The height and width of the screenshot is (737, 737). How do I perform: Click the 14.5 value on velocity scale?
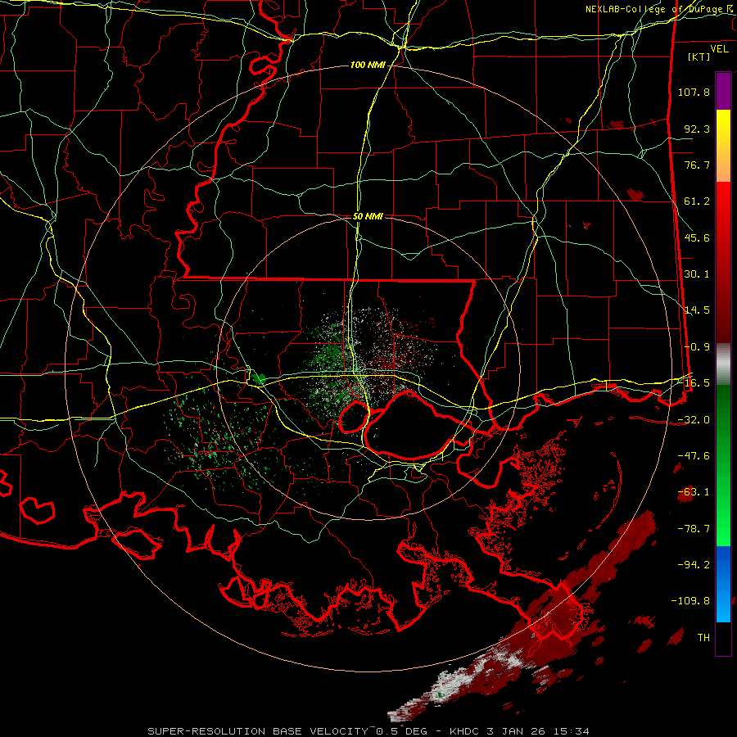click(x=697, y=310)
